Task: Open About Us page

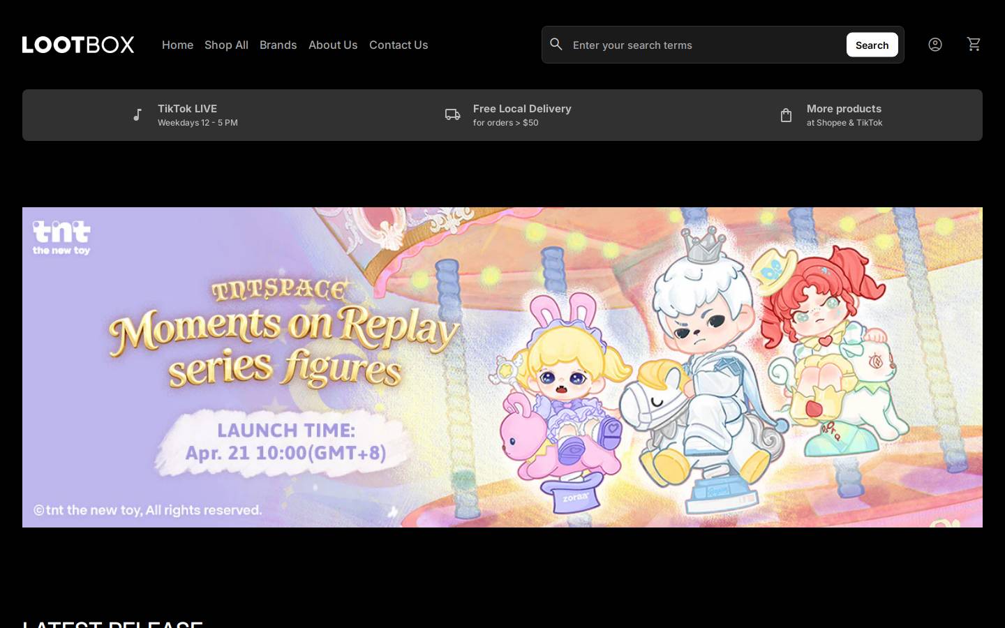Action: (x=333, y=45)
